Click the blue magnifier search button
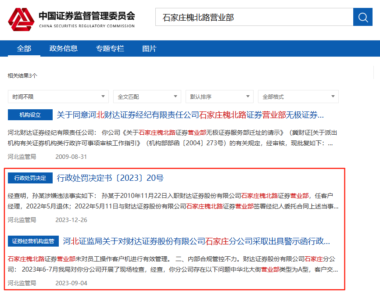This screenshot has height=294, width=380. tap(362, 17)
